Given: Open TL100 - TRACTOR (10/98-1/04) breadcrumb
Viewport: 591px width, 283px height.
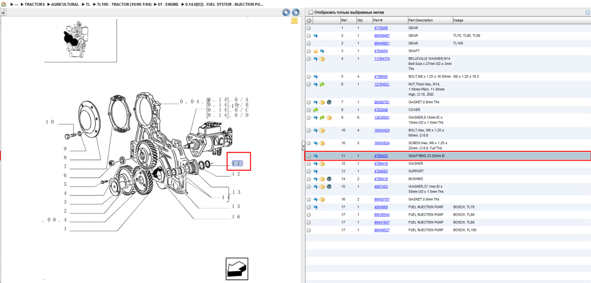Looking at the screenshot, I should 124,5.
